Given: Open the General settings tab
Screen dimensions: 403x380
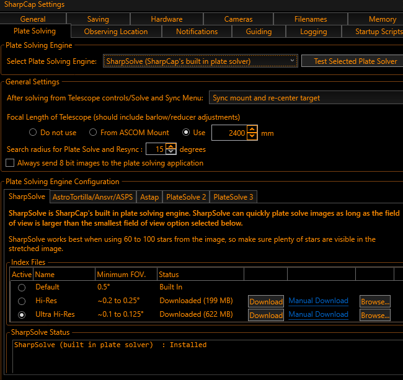Looking at the screenshot, I should 33,19.
